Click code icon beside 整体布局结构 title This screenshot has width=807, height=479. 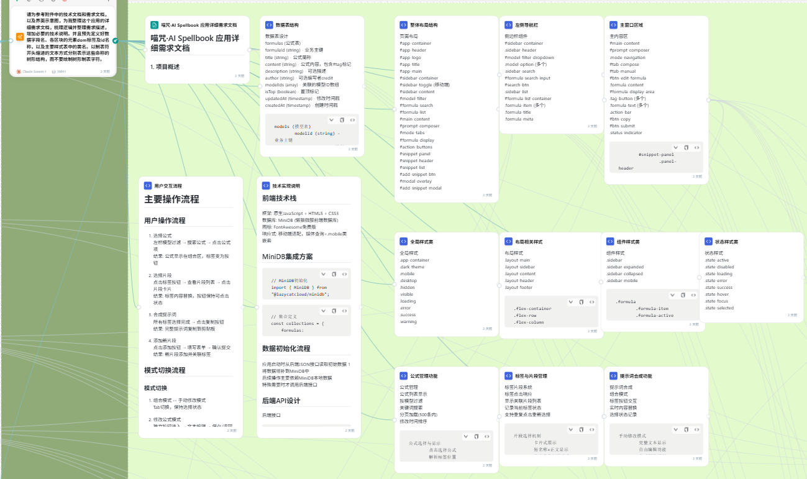click(404, 25)
